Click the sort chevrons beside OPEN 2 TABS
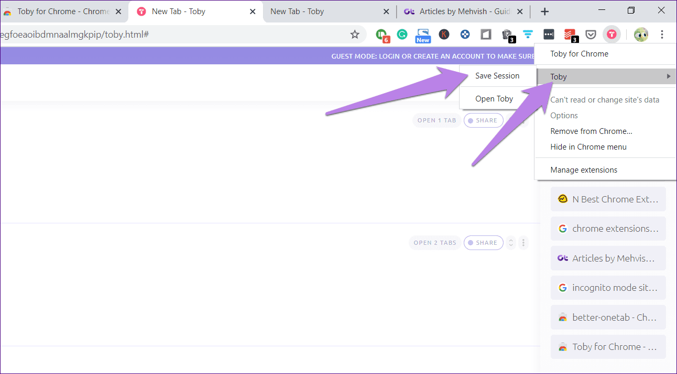Image resolution: width=677 pixels, height=374 pixels. (511, 242)
